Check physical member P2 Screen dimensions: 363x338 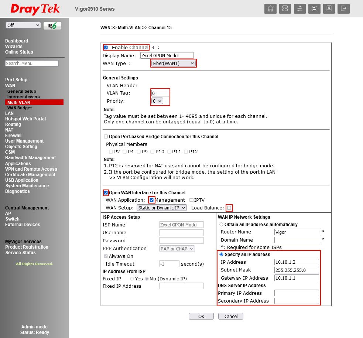pos(111,151)
